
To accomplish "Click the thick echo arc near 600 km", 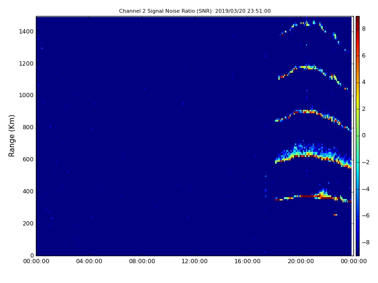I will coord(313,154).
